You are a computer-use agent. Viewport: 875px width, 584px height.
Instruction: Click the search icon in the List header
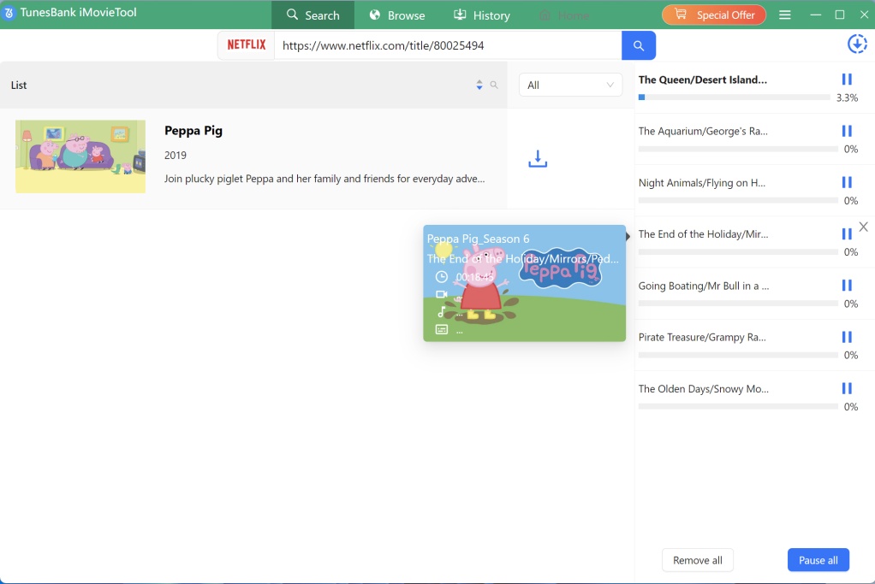point(495,86)
